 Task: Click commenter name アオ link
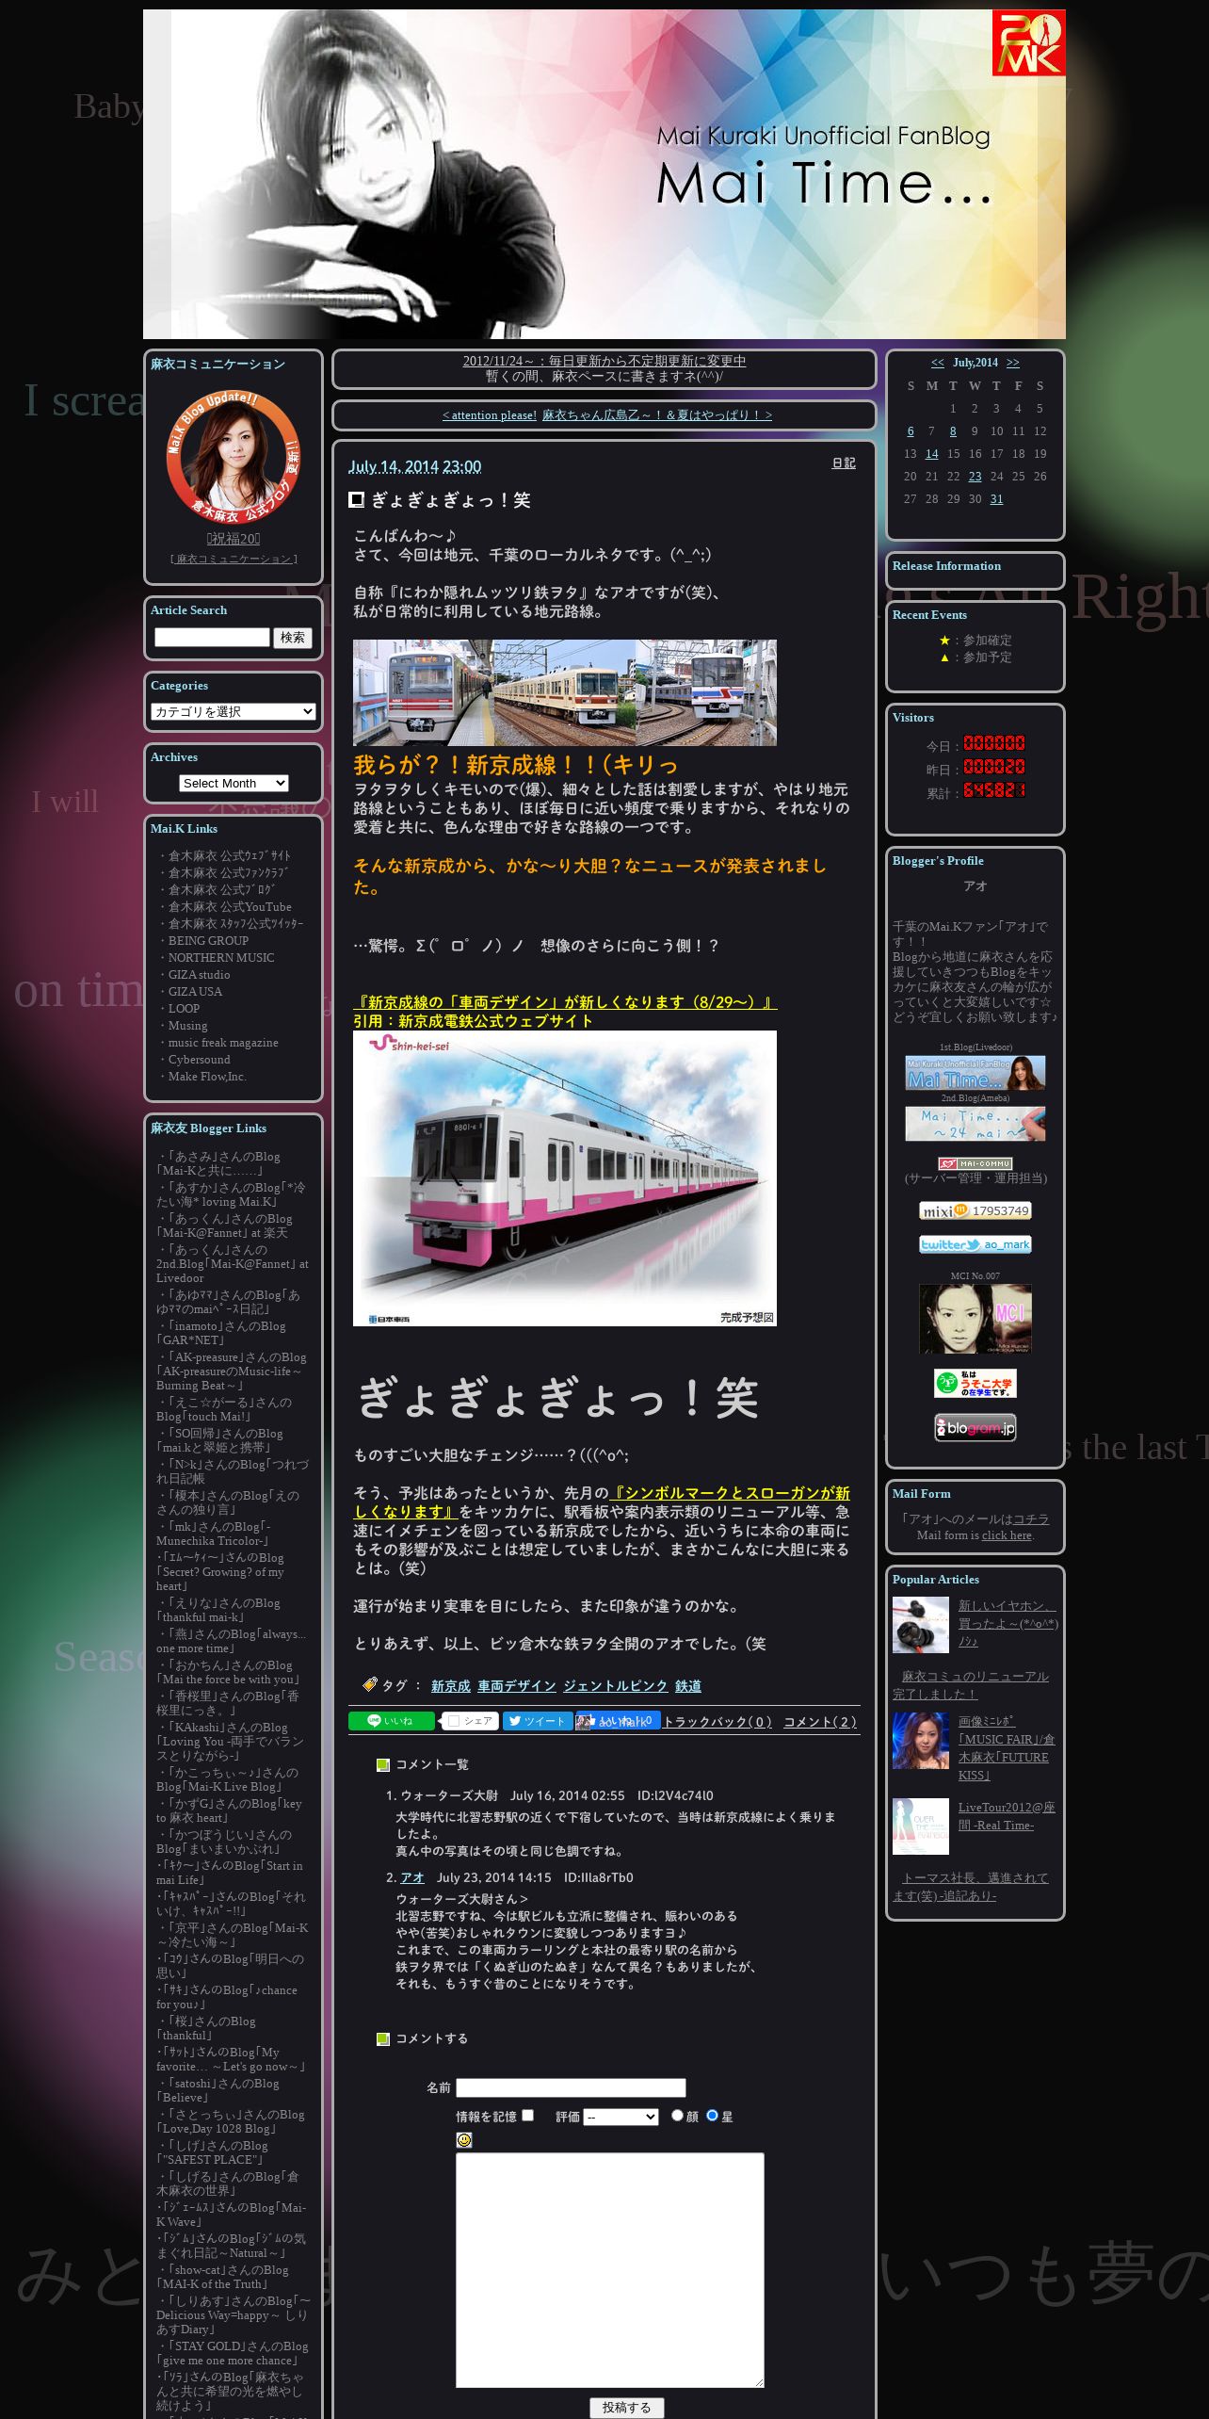(x=412, y=1877)
